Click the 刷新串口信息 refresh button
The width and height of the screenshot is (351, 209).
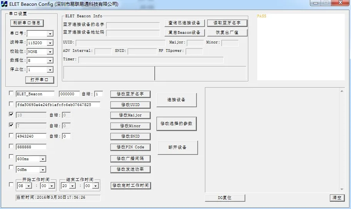pyautogui.click(x=27, y=23)
